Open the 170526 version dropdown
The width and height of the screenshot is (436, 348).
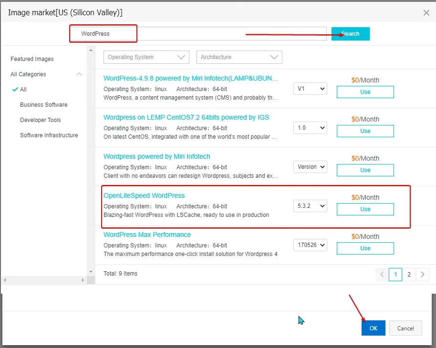[x=310, y=245]
